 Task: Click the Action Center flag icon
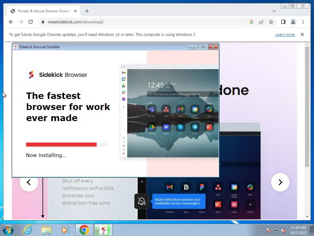(x=268, y=230)
